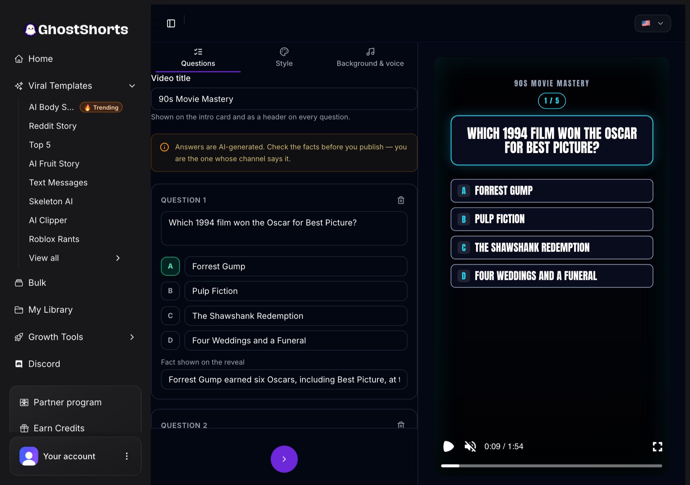Delete Question 1 with trash icon
Image resolution: width=690 pixels, height=485 pixels.
coord(401,200)
